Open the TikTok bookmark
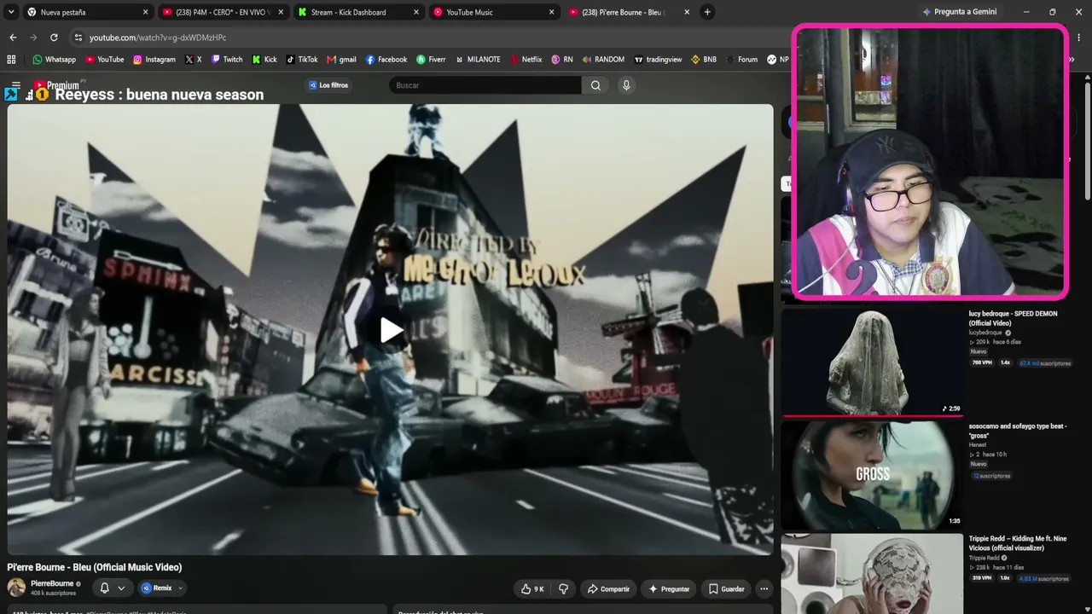This screenshot has width=1092, height=614. (x=302, y=60)
